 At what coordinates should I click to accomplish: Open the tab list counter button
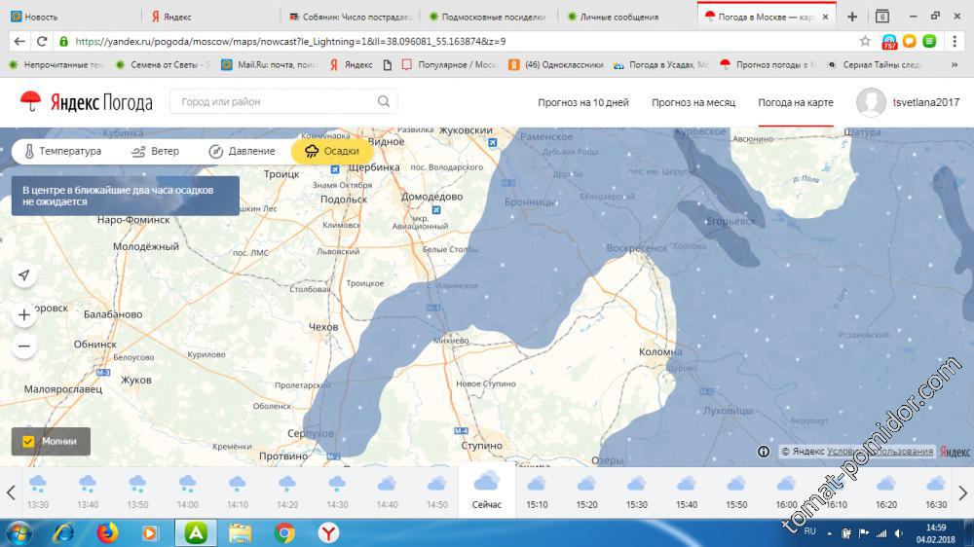tap(882, 17)
